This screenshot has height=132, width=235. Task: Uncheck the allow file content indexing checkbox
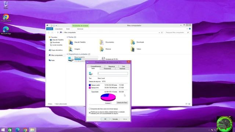click(90, 113)
